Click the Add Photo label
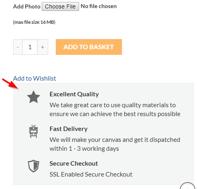Viewport: 197px width, 189px height. [27, 6]
